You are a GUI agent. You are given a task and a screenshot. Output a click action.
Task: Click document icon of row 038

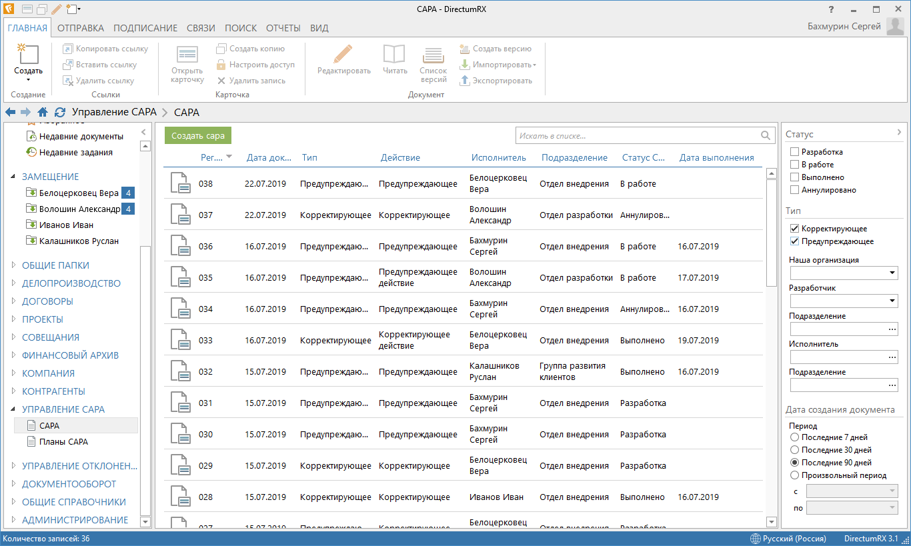(x=180, y=183)
